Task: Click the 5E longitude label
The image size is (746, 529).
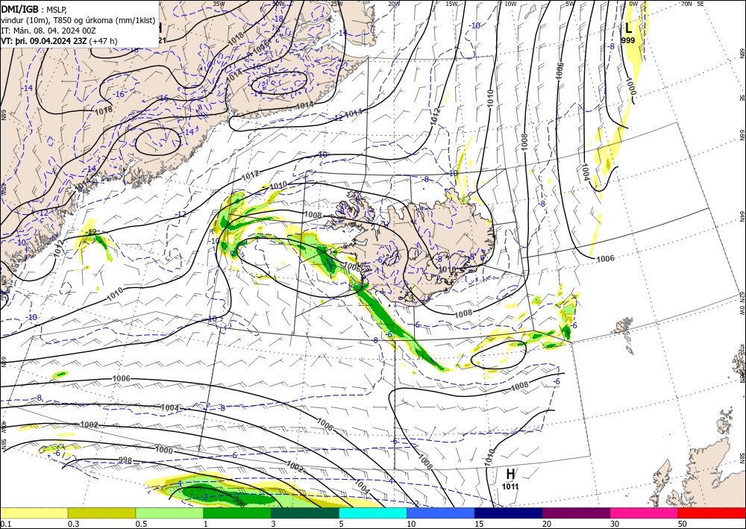Action: pyautogui.click(x=700, y=4)
